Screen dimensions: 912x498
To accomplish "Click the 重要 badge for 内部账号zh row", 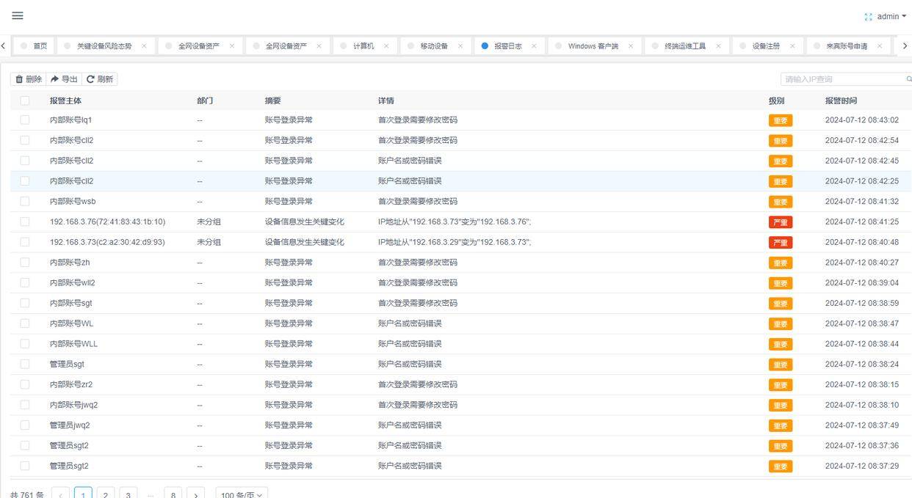I will pyautogui.click(x=781, y=263).
